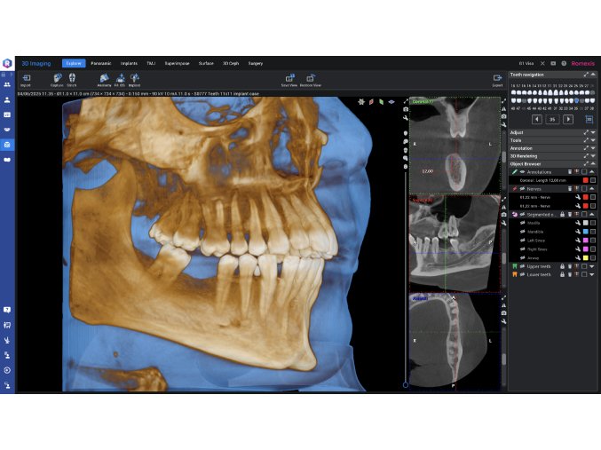Maximize the 3D rendering view
Viewport: 601px width, 450px height.
(x=406, y=101)
